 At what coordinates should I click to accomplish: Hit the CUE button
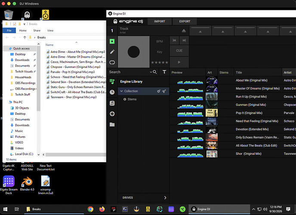[x=179, y=51]
